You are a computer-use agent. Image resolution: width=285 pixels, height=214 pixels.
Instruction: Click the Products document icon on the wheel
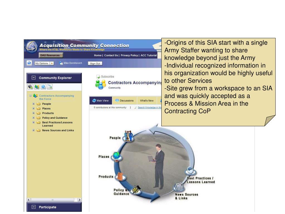point(121,176)
